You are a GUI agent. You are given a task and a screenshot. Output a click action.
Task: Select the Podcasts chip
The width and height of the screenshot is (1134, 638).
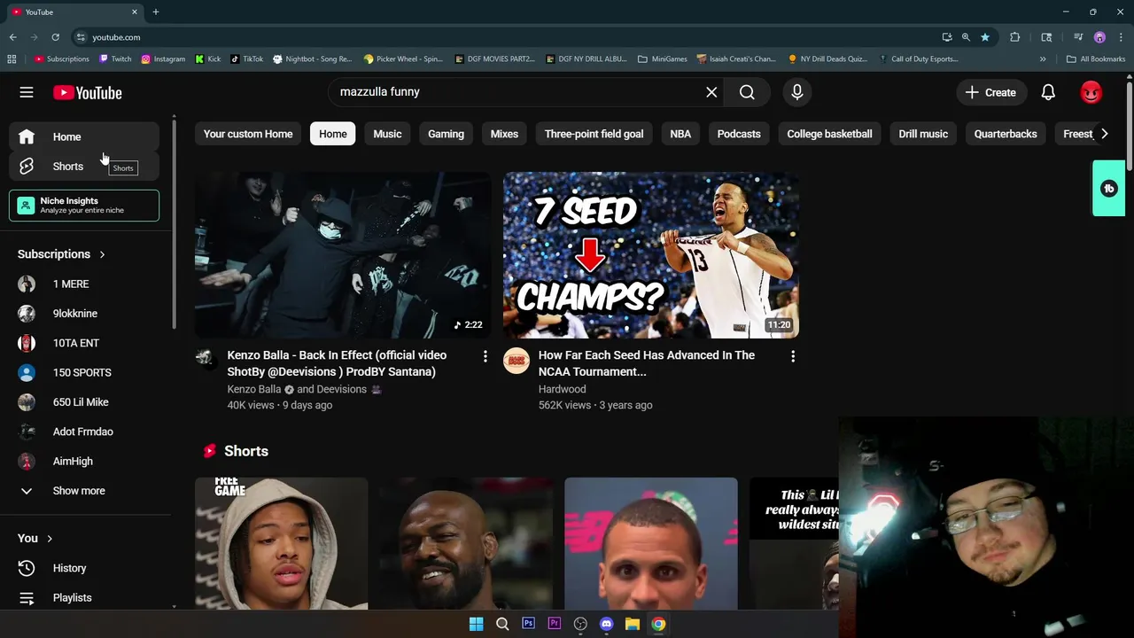point(739,134)
